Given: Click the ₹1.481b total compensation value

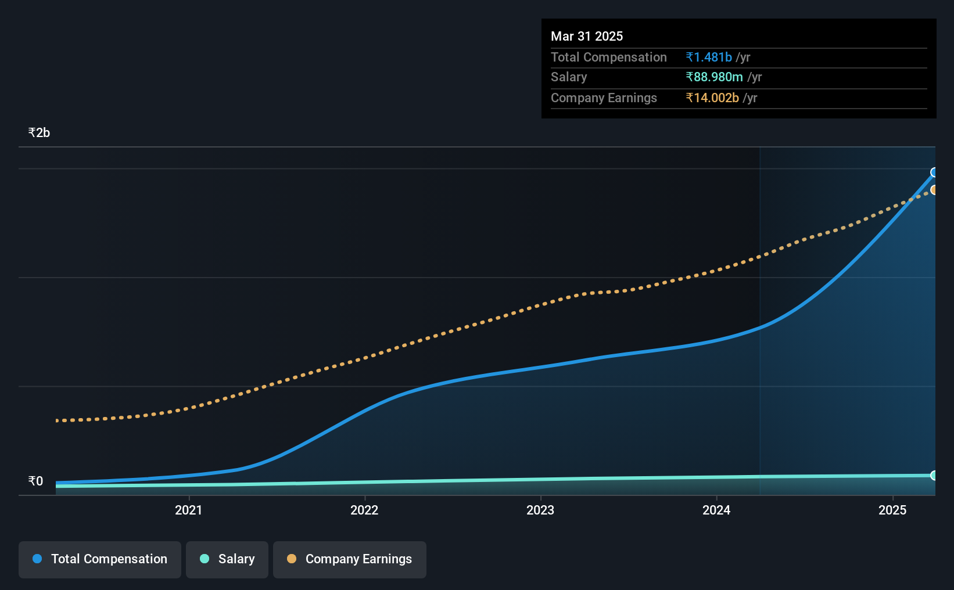Looking at the screenshot, I should 709,57.
